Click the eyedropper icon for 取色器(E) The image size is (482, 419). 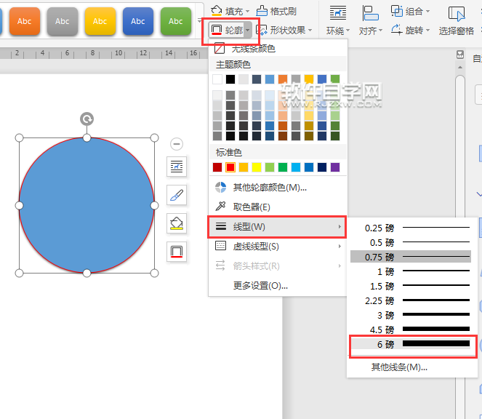[x=220, y=207]
